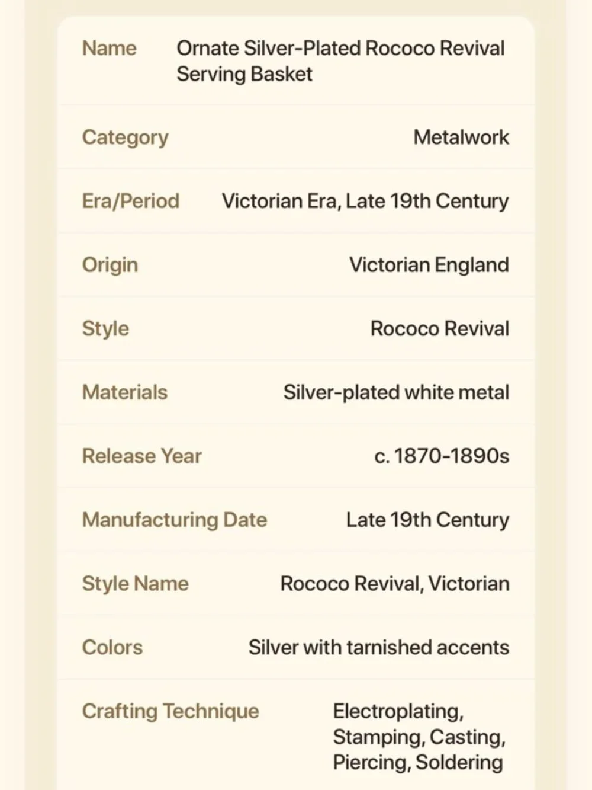Select the Materials row label
Viewport: 592px width, 790px height.
click(x=124, y=392)
